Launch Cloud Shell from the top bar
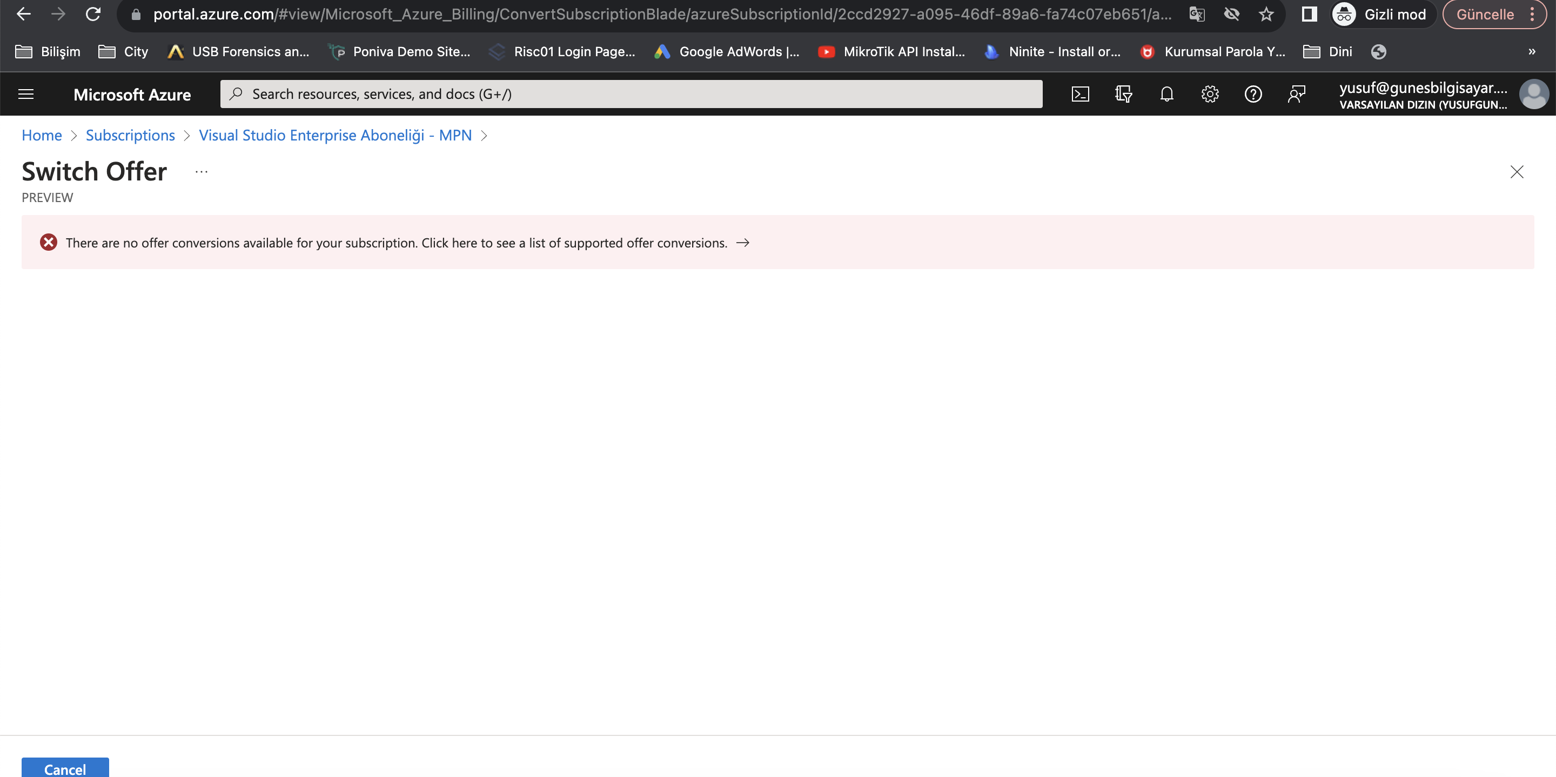The height and width of the screenshot is (777, 1556). click(1080, 94)
